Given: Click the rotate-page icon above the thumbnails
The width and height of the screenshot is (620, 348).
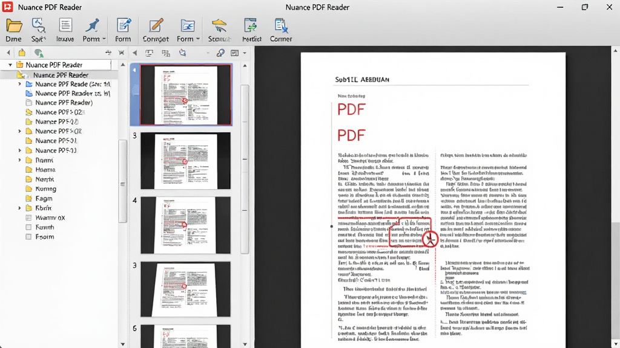Looking at the screenshot, I should coord(183,53).
